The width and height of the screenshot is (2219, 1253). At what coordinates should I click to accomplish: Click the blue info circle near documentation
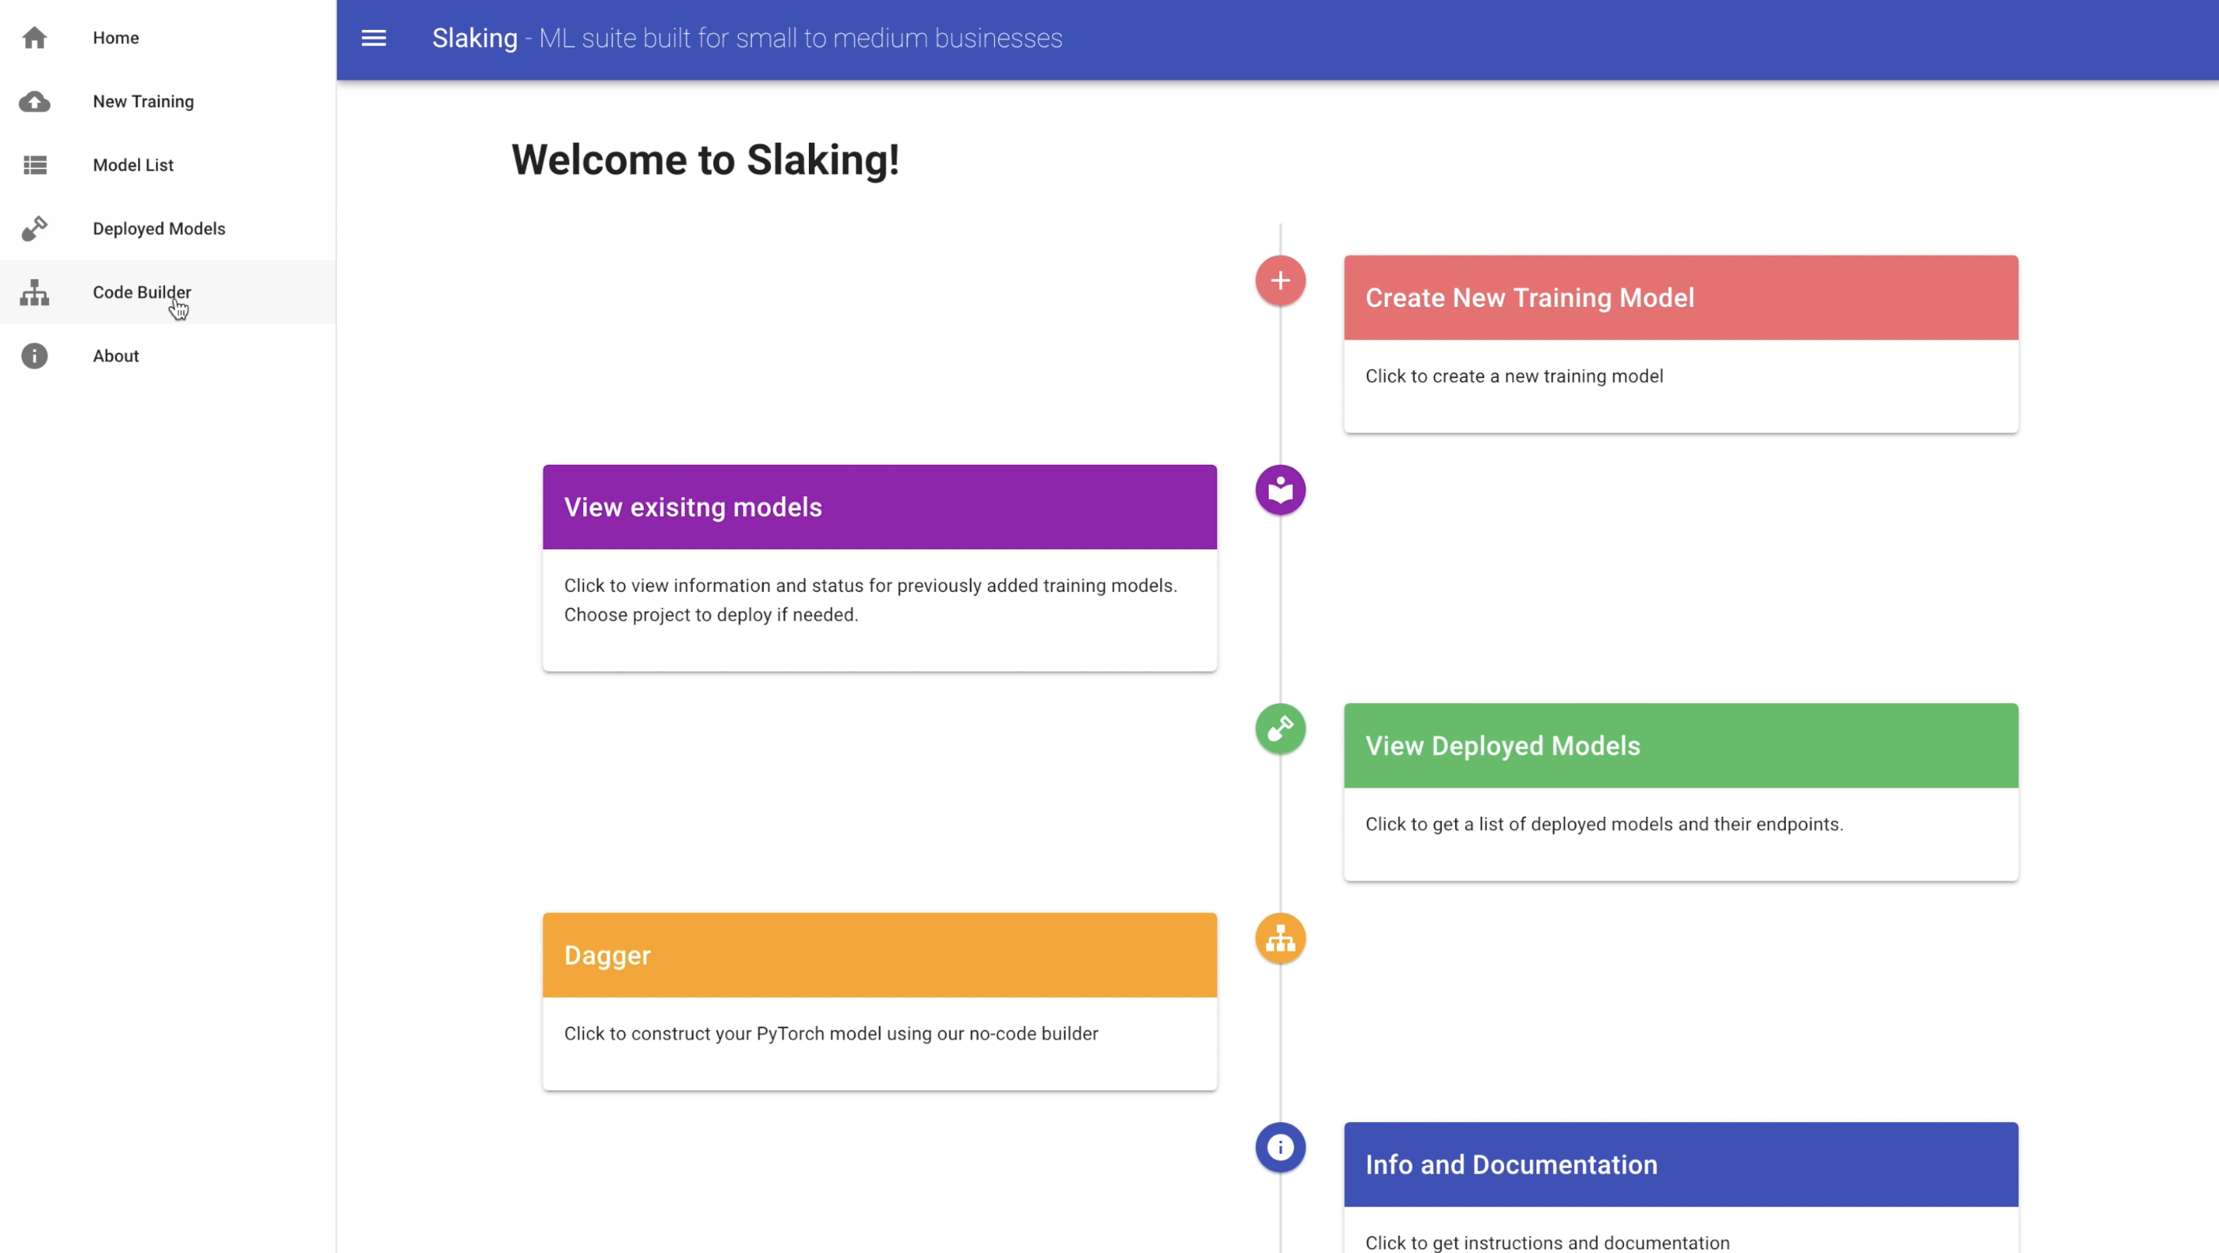pos(1280,1147)
